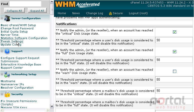Click the full disk threshold field showing 98
194x112 pixels.
point(174,60)
